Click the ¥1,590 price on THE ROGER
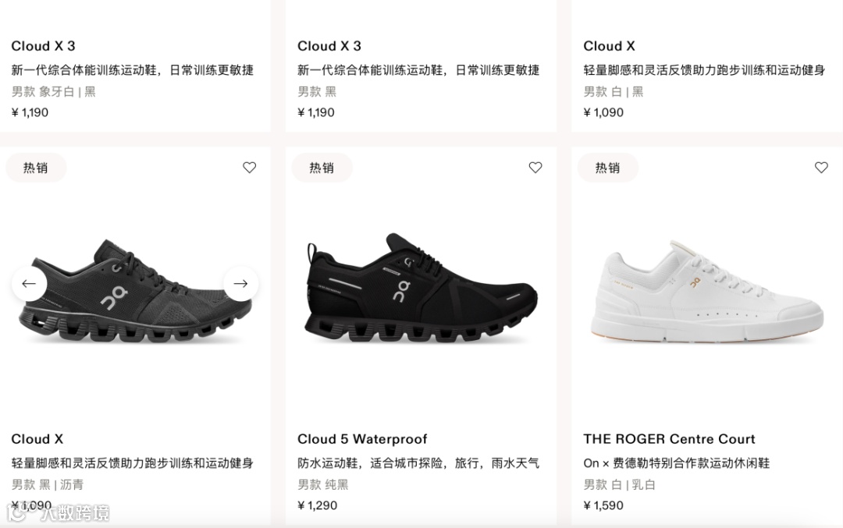 point(603,505)
